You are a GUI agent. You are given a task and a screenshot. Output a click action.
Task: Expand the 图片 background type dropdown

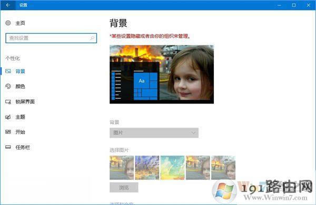click(154, 133)
